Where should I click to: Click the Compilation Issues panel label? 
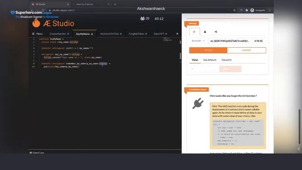click(197, 90)
